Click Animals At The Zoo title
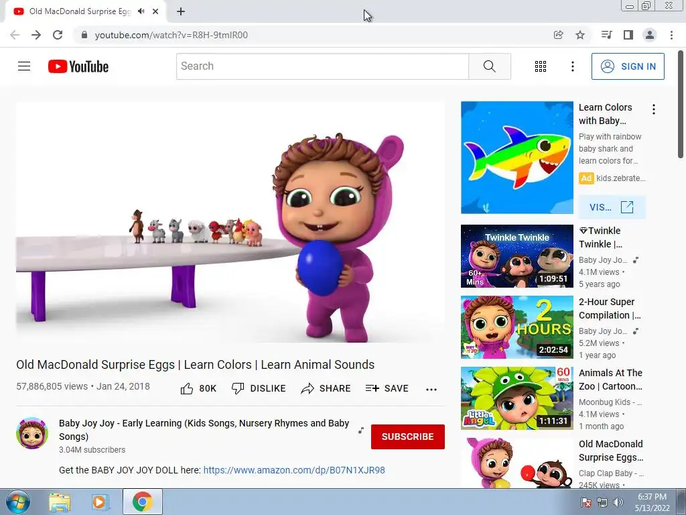 point(611,380)
